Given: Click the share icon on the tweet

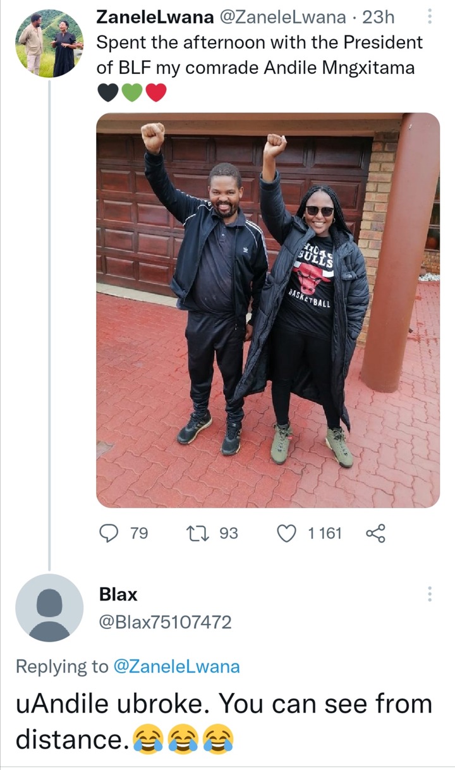Looking at the screenshot, I should (375, 534).
